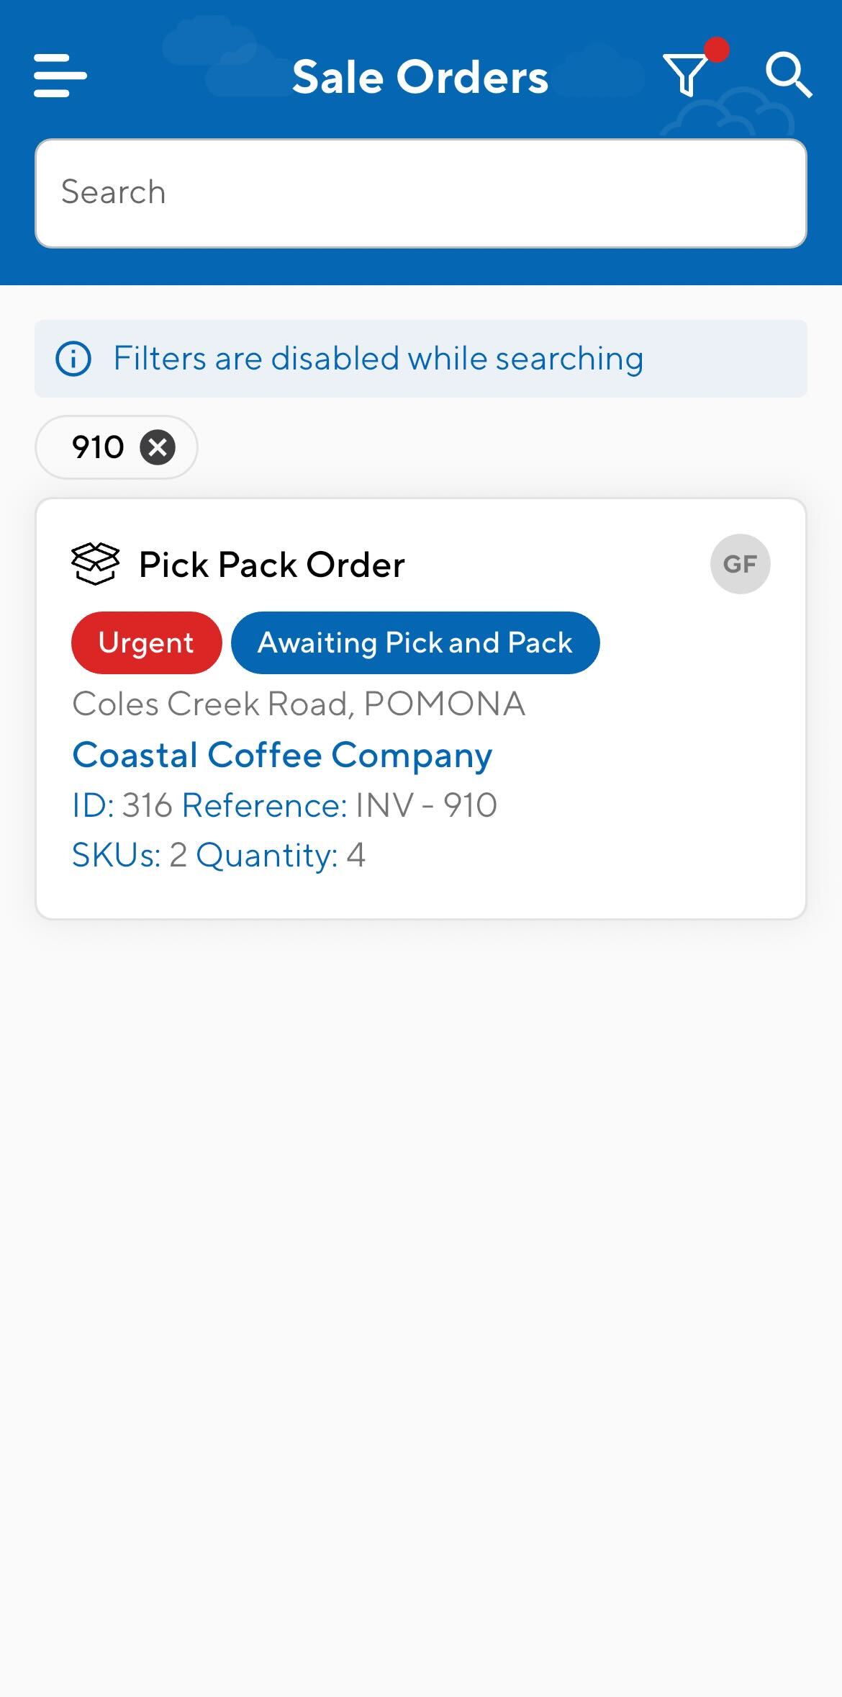Image resolution: width=842 pixels, height=1697 pixels.
Task: Tap the GF assignee avatar
Action: [740, 564]
